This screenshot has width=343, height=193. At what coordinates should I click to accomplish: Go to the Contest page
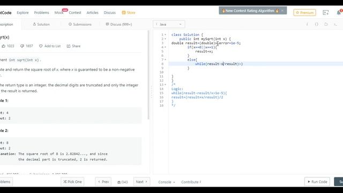[x=75, y=13]
